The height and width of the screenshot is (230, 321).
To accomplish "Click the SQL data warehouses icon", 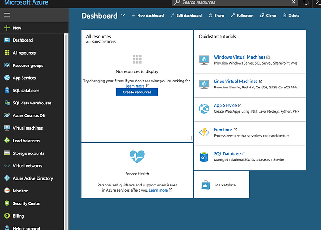I will click(7, 103).
